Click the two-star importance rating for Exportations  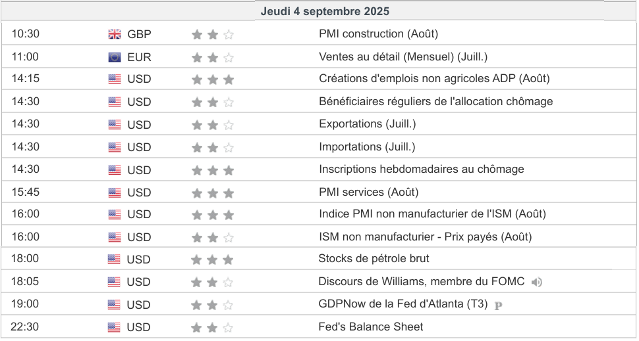212,125
